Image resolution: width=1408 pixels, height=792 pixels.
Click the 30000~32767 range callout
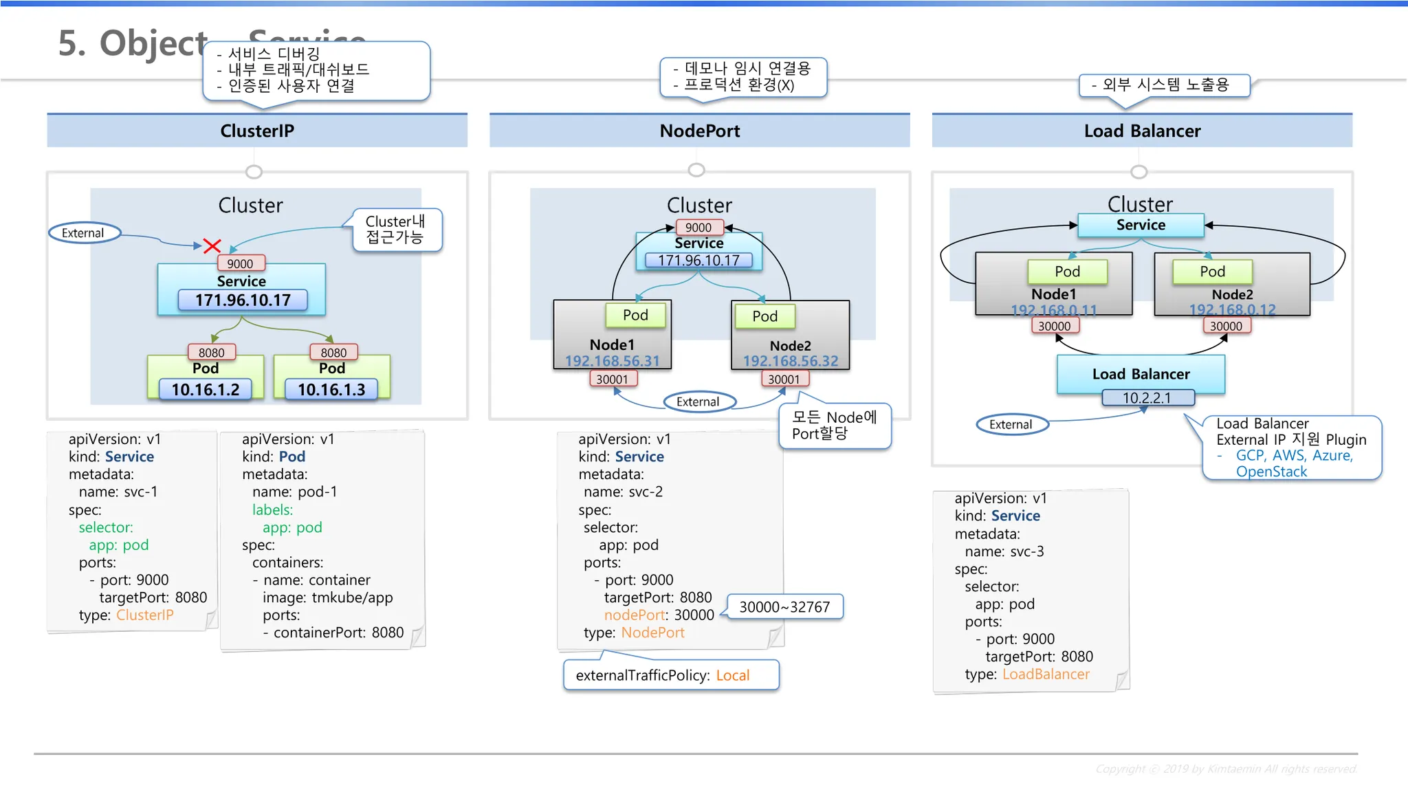coord(784,607)
